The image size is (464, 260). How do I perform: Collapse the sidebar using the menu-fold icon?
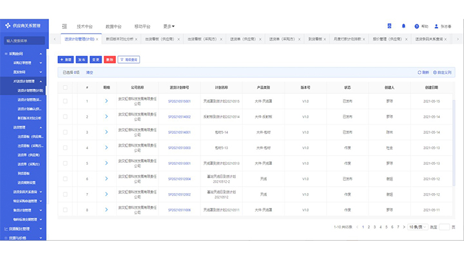click(64, 26)
